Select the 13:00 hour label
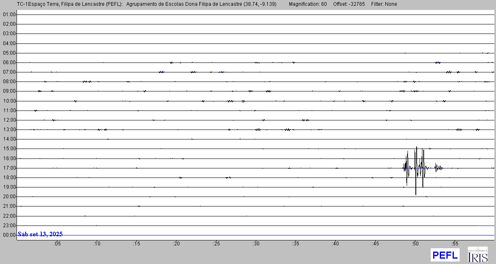The image size is (496, 264). click(x=9, y=130)
